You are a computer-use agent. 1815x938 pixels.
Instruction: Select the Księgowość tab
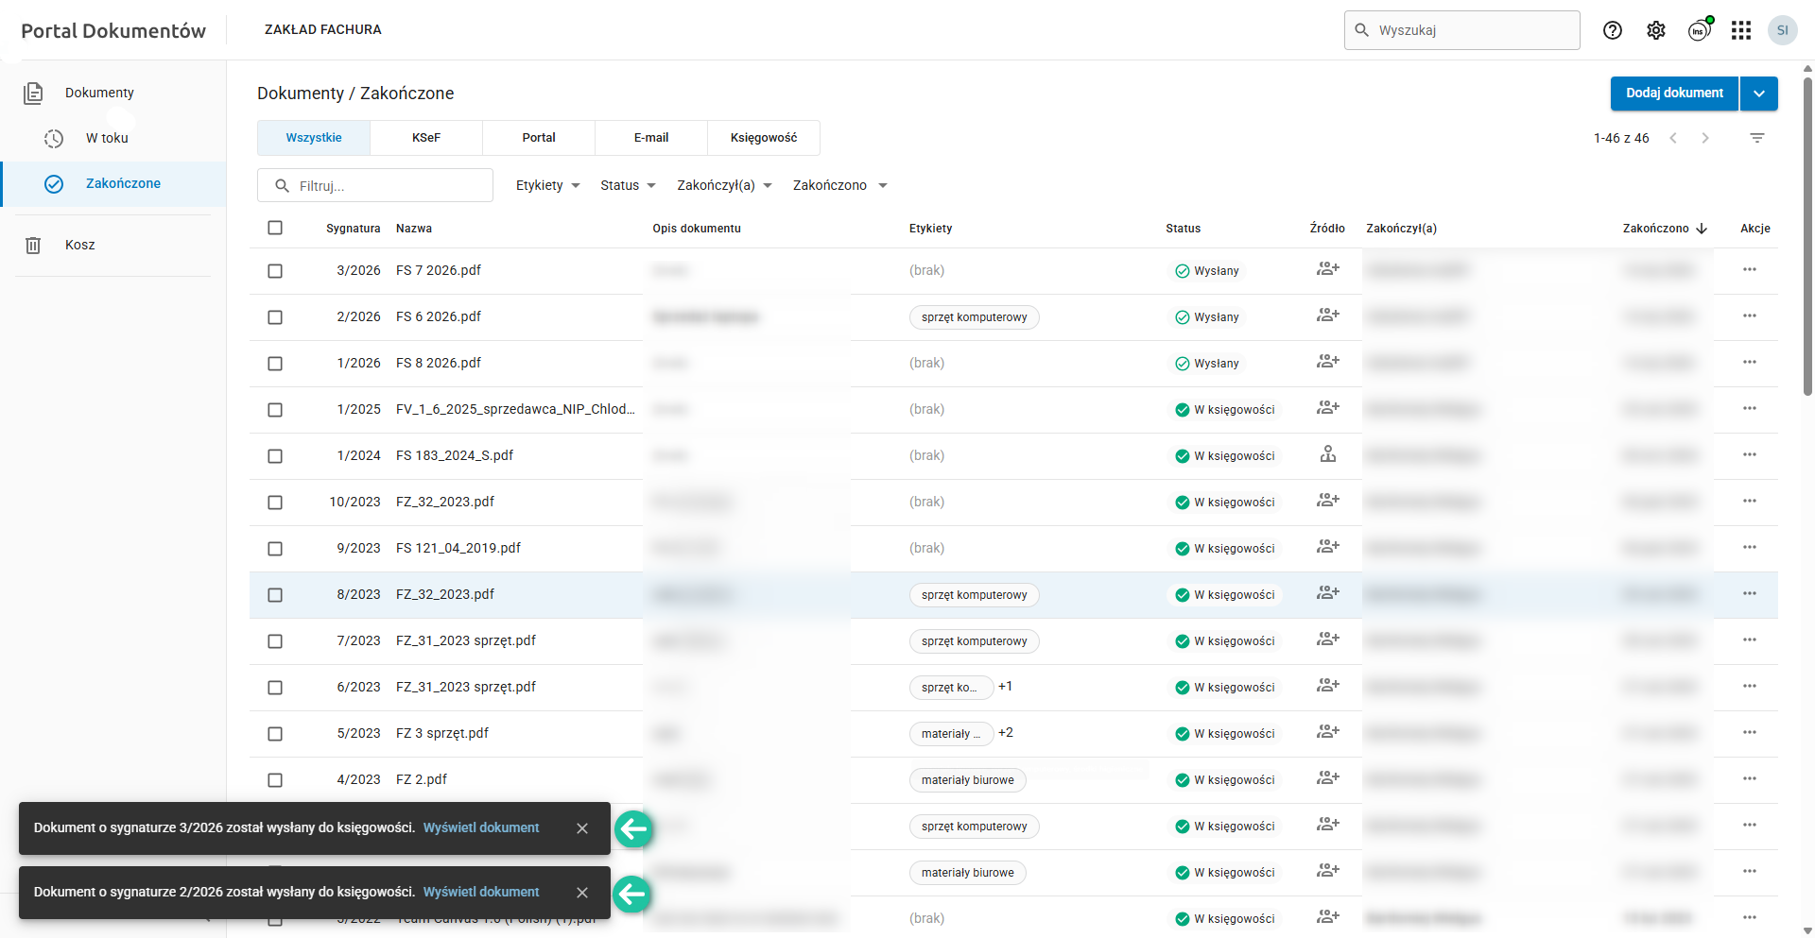(764, 138)
